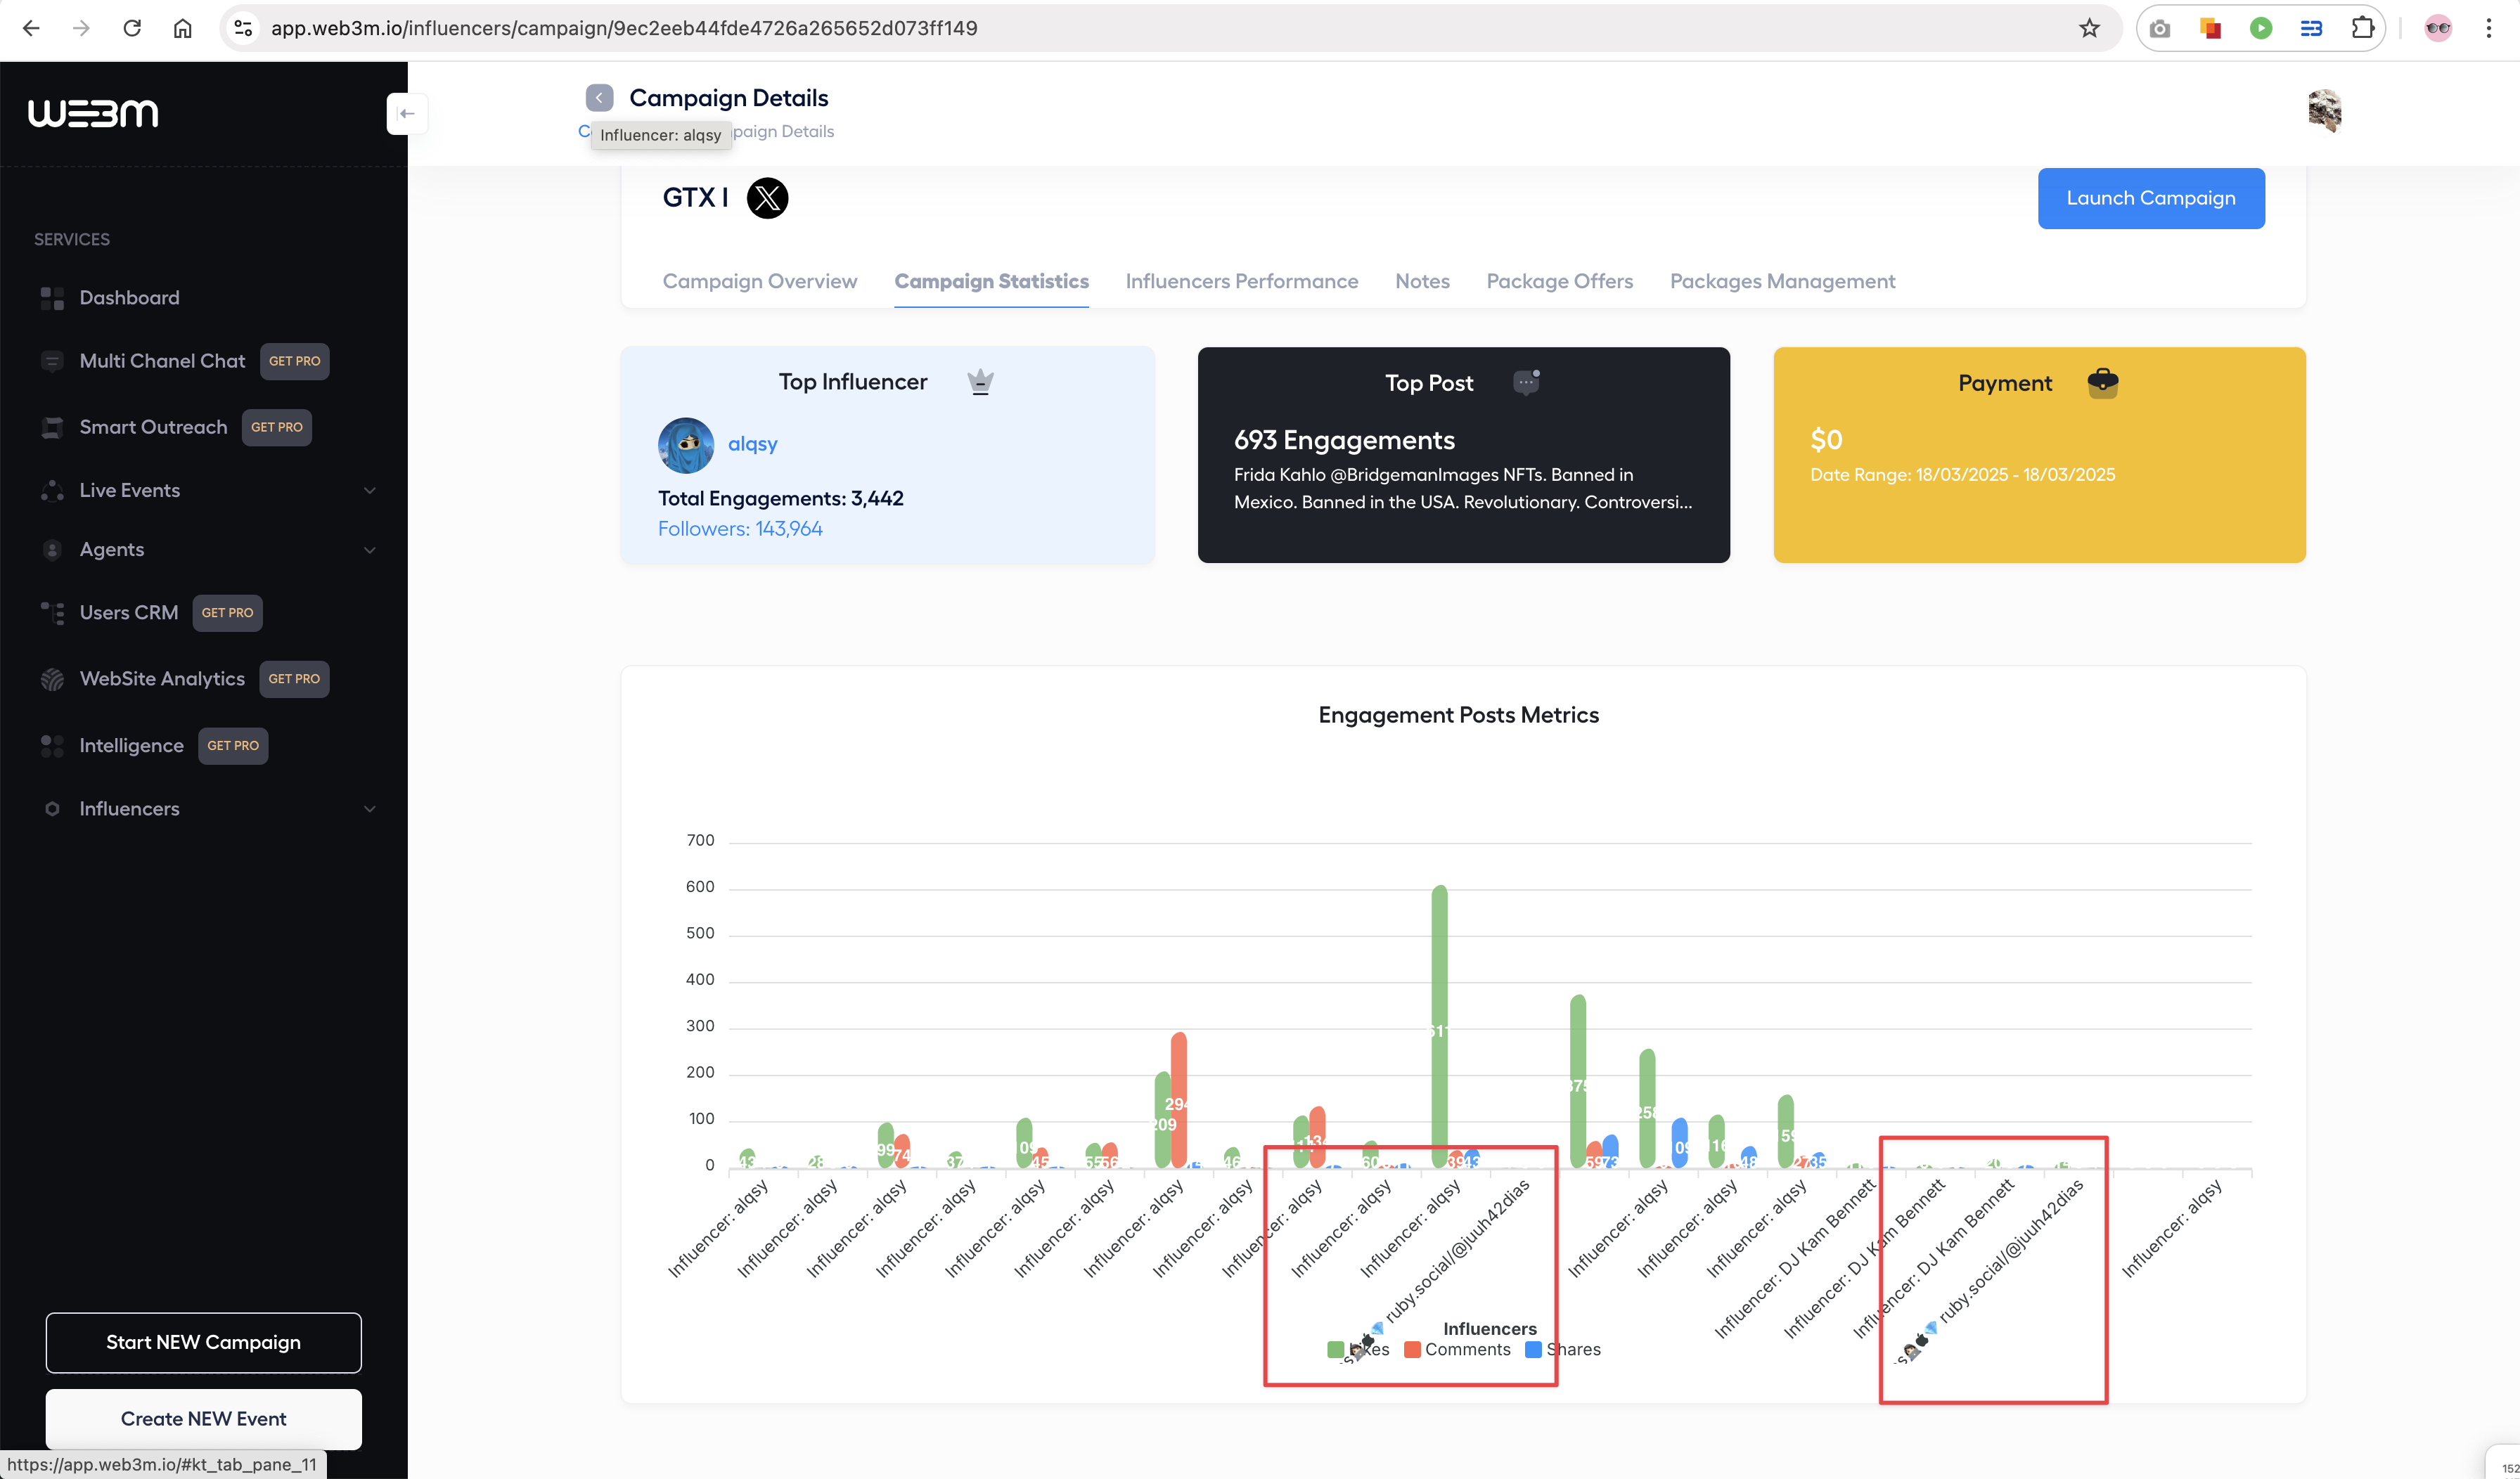Toggle the Shares series in chart legend

pyautogui.click(x=1533, y=1350)
